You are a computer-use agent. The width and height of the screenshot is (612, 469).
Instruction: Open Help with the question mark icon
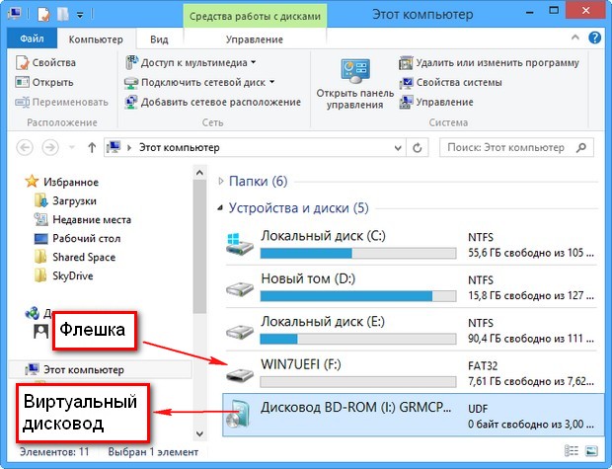(x=594, y=38)
